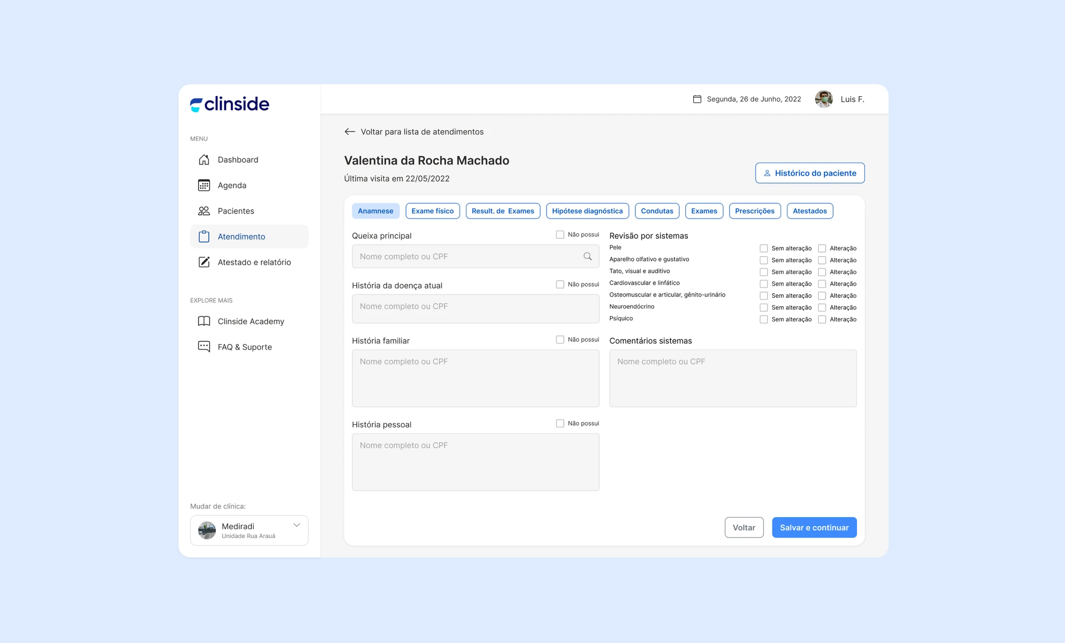Screen dimensions: 1065x643
Task: Go back via 'Voltar para lista de atendimentos'
Action: pos(422,132)
